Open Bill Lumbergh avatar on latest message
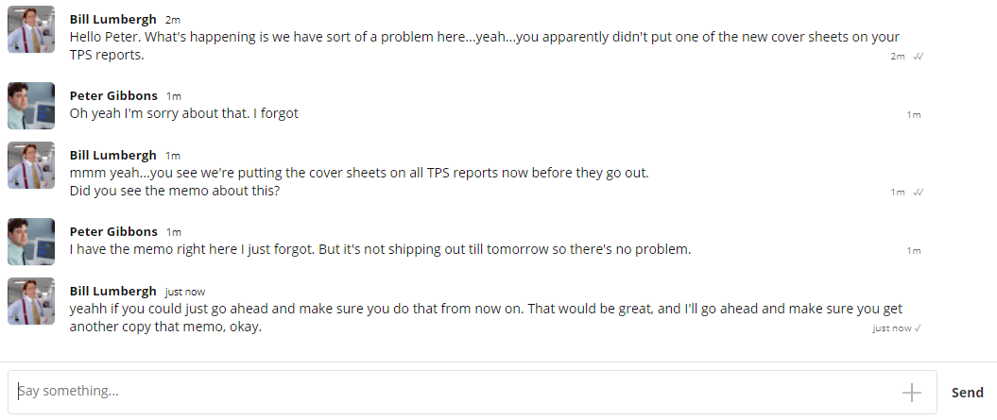Screen dimensions: 997x420 click(x=31, y=301)
